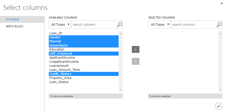
Task: Toggle the Self_Employed column selection
Action: coord(61,54)
